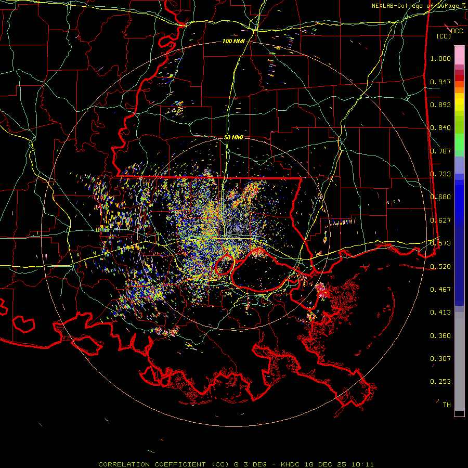Pick the red segment of the color bar
The height and width of the screenshot is (468, 468).
[x=459, y=78]
